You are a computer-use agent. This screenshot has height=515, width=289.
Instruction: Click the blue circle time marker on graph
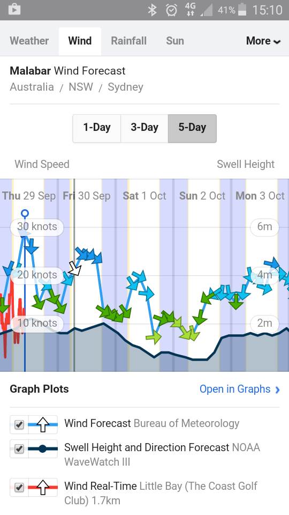(x=25, y=214)
